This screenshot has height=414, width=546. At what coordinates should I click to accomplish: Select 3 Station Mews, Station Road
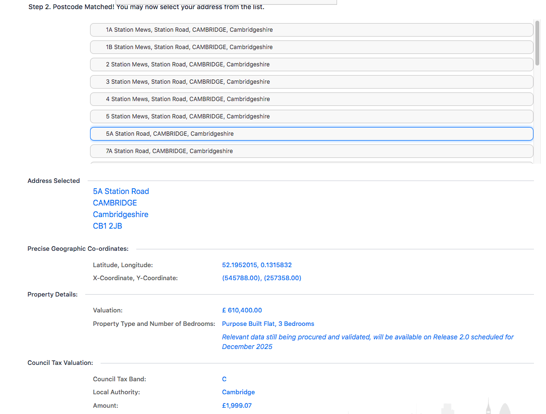pos(311,82)
